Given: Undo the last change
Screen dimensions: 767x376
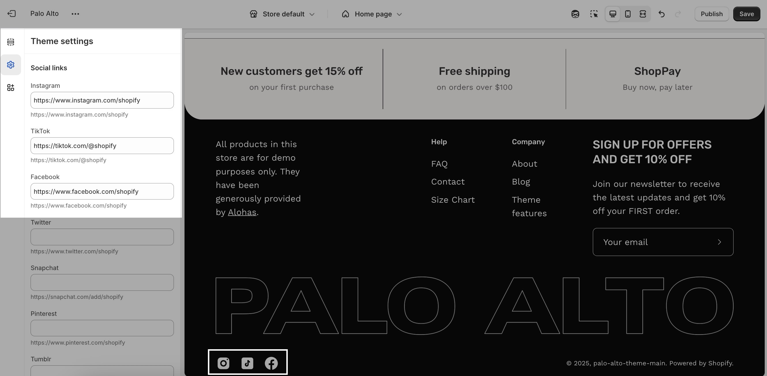Looking at the screenshot, I should click(x=661, y=14).
